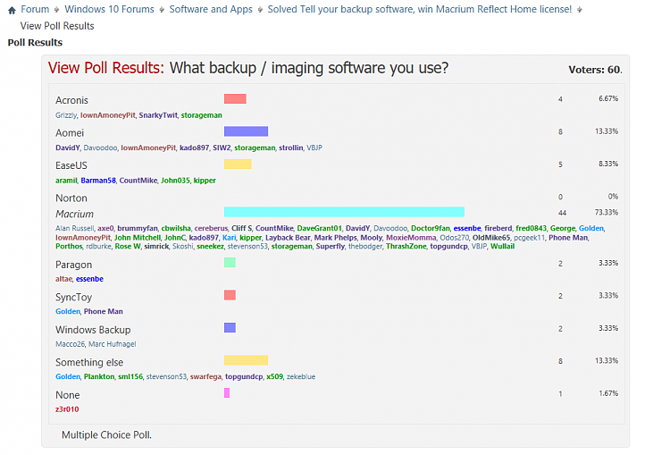
Task: Open Mark Phelps's profile
Action: pos(335,238)
